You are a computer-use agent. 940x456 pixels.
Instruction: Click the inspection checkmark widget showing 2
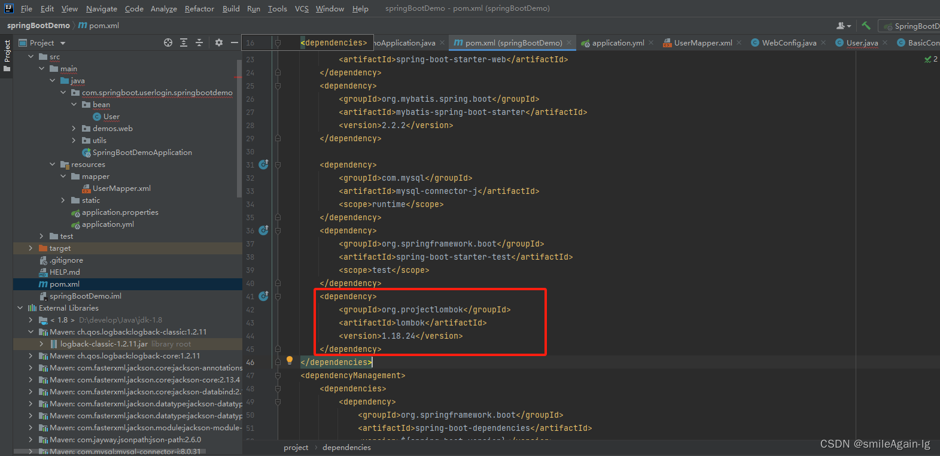(x=930, y=59)
